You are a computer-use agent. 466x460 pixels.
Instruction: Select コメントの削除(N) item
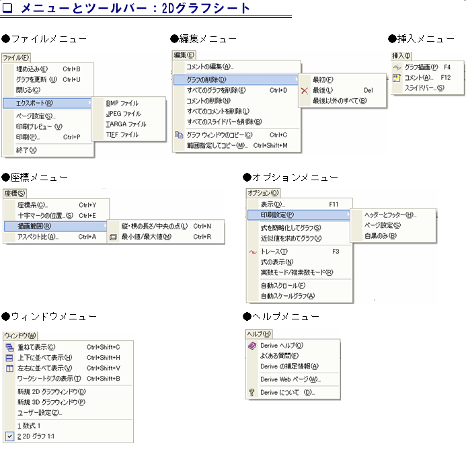tap(237, 101)
